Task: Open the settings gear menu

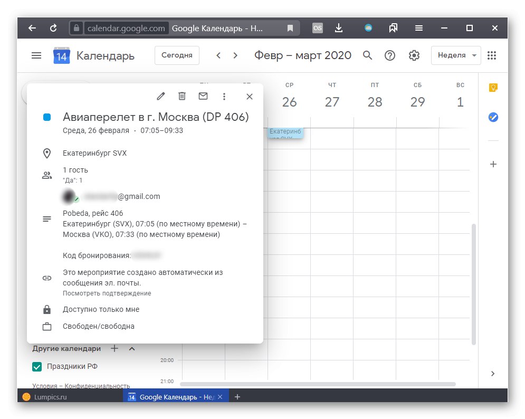Action: pos(414,55)
